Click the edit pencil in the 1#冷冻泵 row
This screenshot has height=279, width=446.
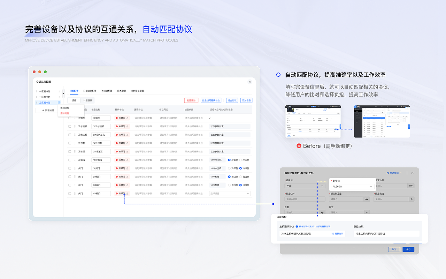(x=128, y=143)
